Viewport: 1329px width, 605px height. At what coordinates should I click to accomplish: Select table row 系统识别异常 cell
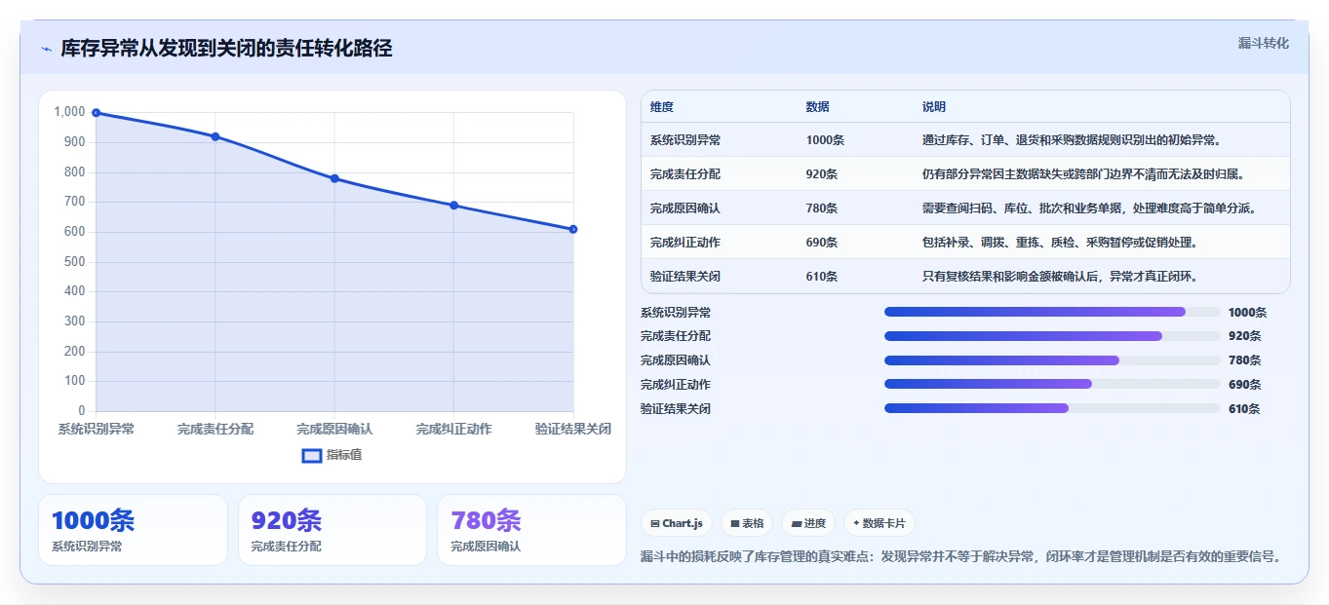point(685,140)
